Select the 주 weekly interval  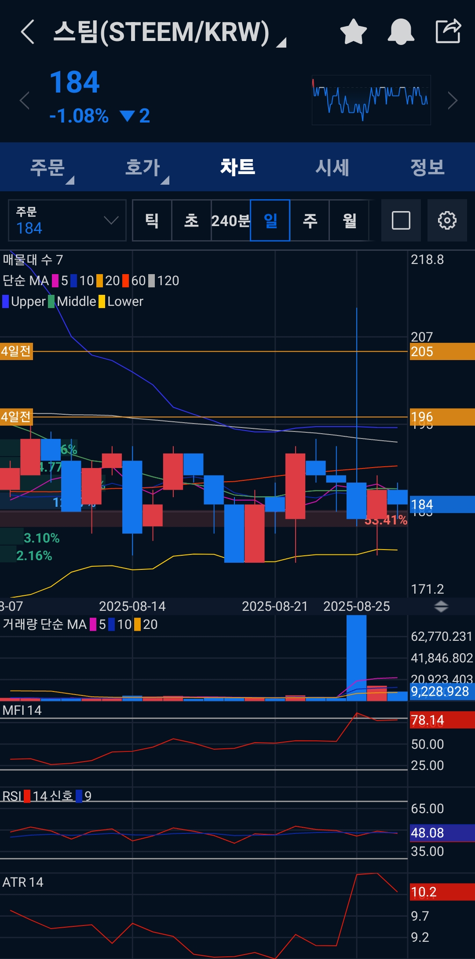[x=310, y=220]
